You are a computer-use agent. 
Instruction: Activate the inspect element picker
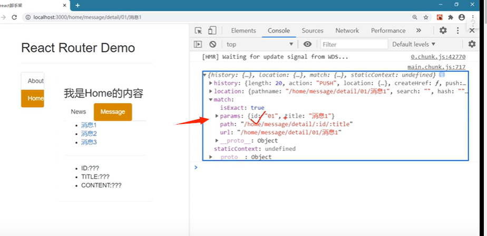(198, 30)
